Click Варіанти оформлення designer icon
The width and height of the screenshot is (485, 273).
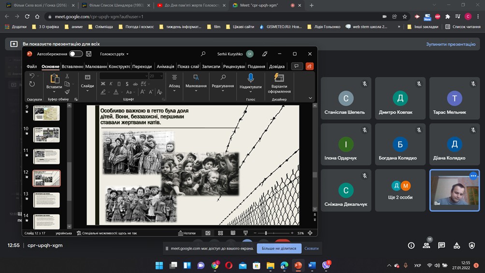pos(279,78)
